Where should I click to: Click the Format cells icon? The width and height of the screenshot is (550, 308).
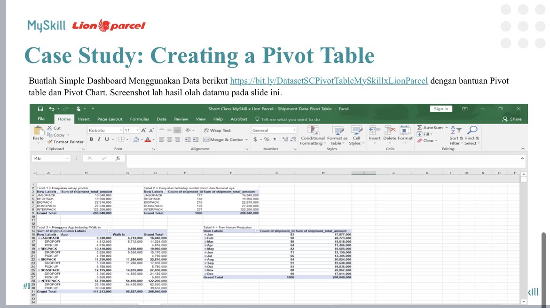[405, 131]
